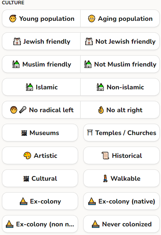Screen dimensions: 161x235
Task: Pick the Ex-colony (native) filter
Action: (x=121, y=201)
